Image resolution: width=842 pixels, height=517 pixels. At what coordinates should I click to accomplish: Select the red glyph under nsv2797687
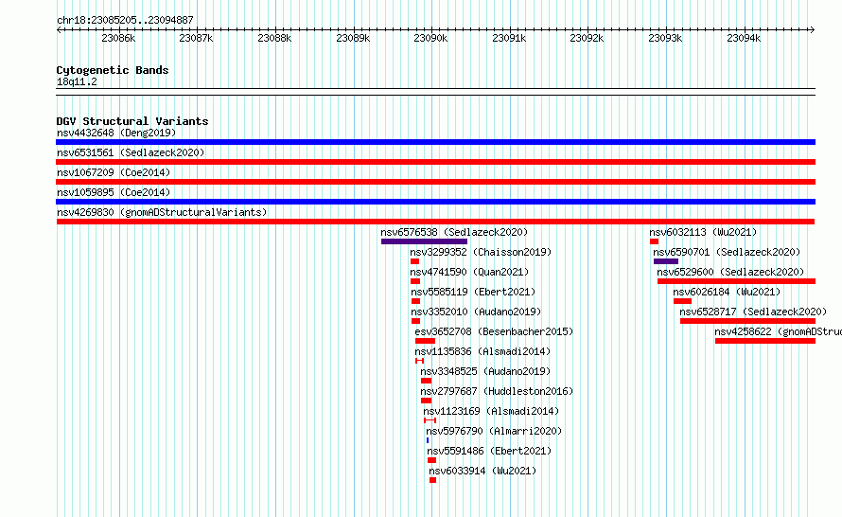(x=426, y=401)
